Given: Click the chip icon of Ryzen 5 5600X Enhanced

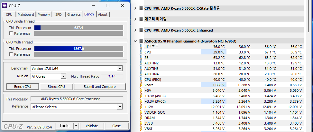Looking at the screenshot, I should coord(141,30).
